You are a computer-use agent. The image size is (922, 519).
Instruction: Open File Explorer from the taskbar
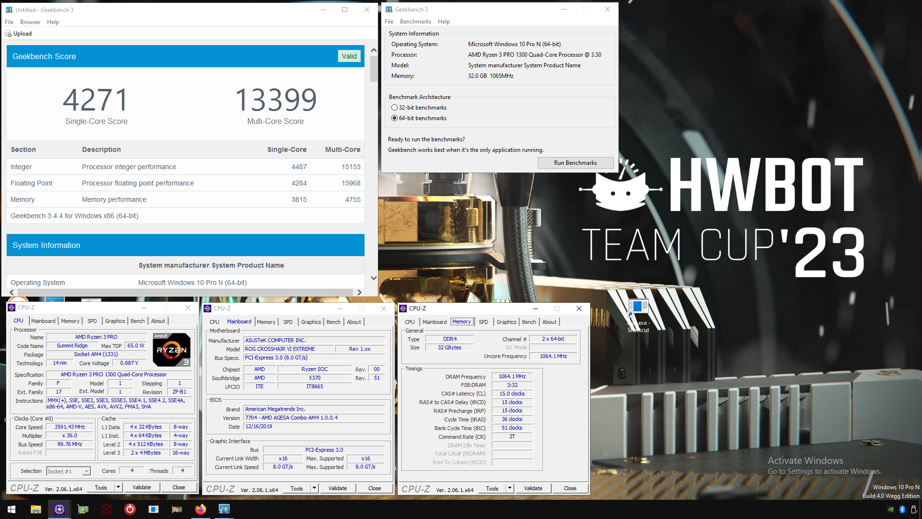(x=36, y=509)
